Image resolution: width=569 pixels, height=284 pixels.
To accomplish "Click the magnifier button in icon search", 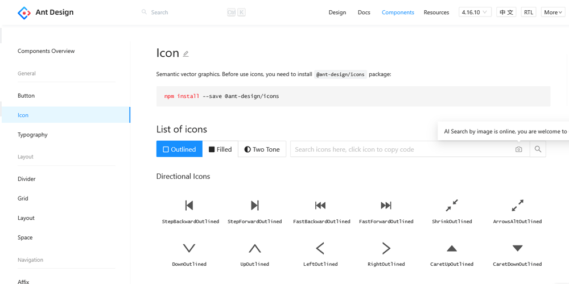I will pyautogui.click(x=538, y=149).
